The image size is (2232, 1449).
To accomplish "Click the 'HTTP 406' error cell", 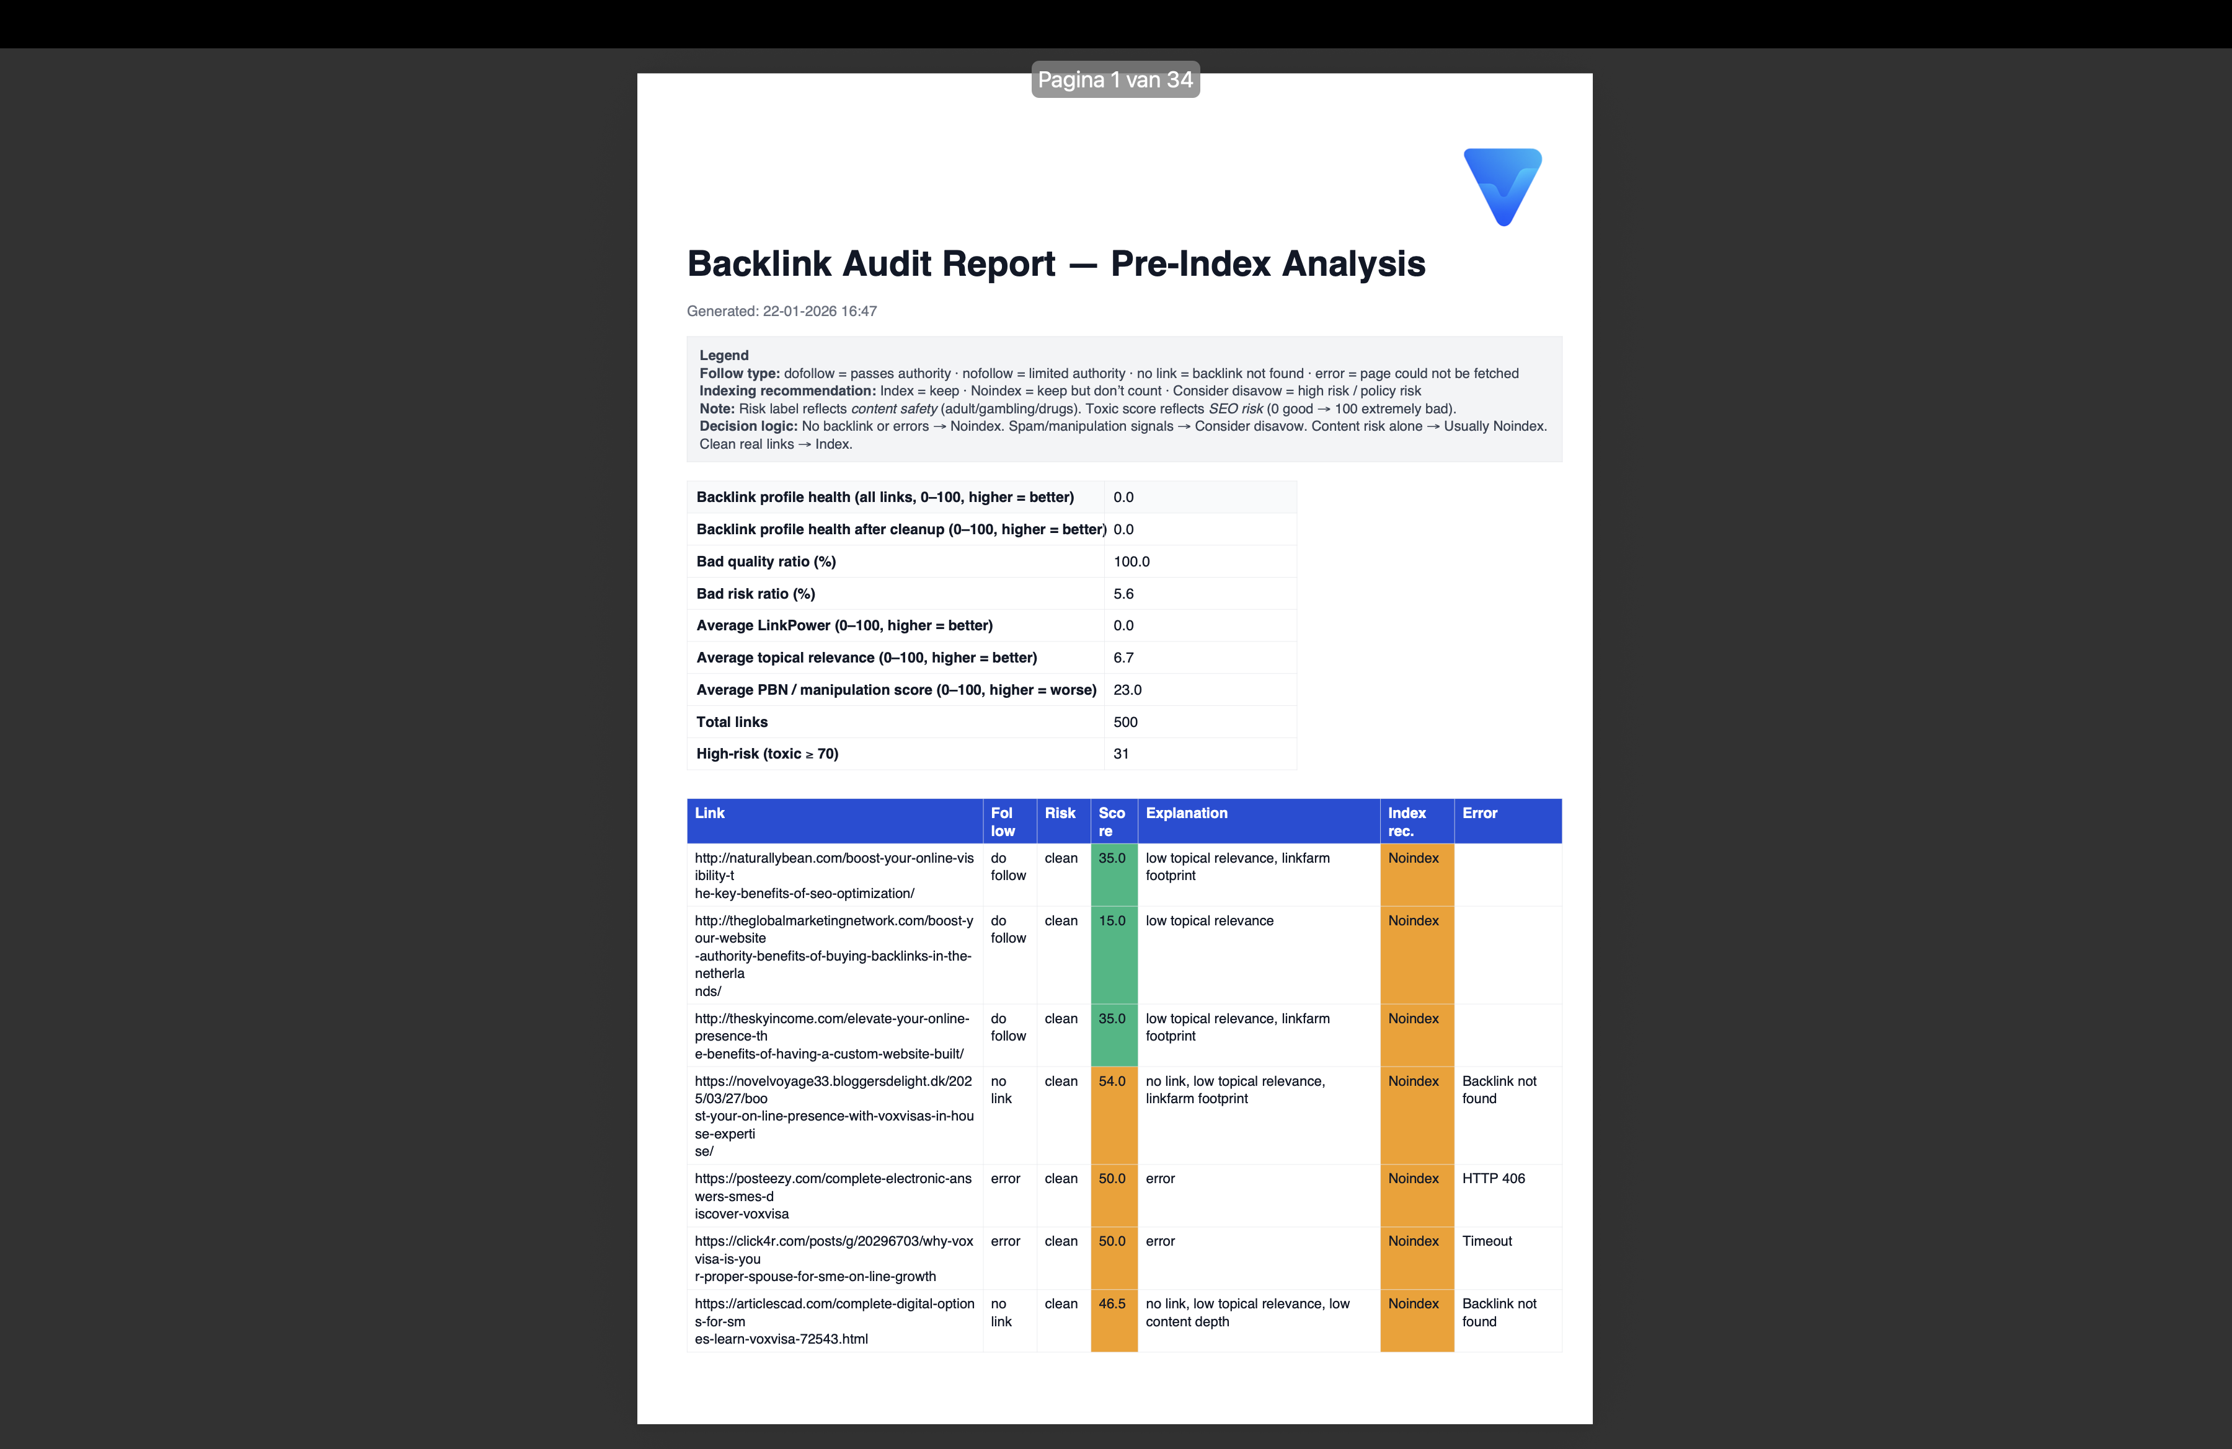I will (1493, 1179).
